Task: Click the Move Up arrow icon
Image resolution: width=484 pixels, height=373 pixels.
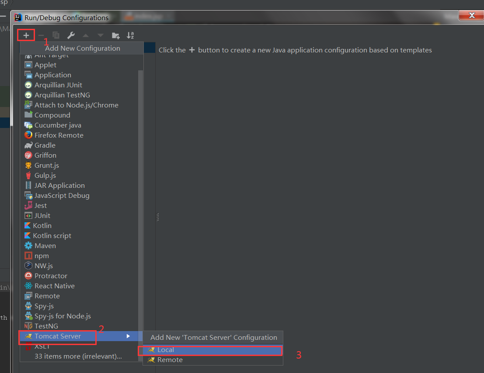Action: (86, 35)
